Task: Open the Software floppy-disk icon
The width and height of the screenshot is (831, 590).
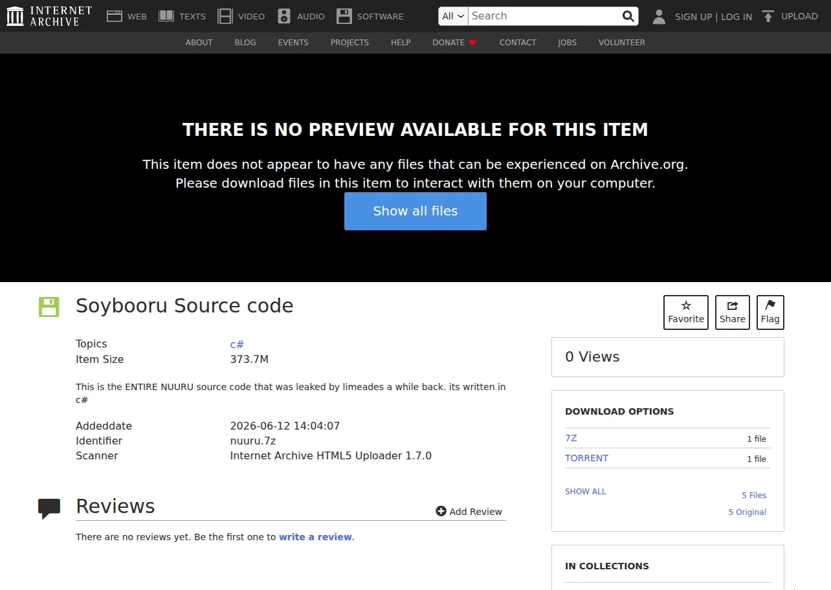Action: click(x=344, y=16)
